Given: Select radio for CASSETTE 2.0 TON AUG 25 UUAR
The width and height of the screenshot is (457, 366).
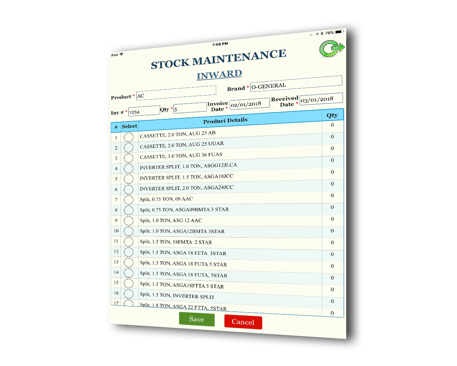Looking at the screenshot, I should (128, 147).
